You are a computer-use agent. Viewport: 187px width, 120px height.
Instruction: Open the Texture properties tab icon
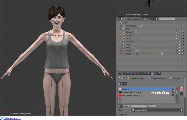click(x=152, y=73)
